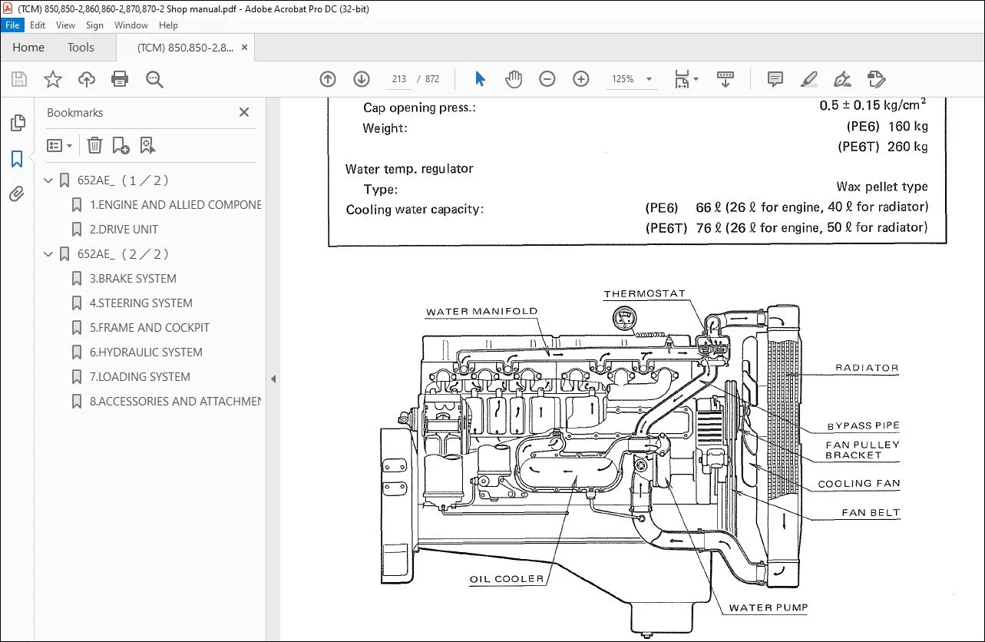
Task: Click the Find text magnifier icon
Action: (x=154, y=79)
